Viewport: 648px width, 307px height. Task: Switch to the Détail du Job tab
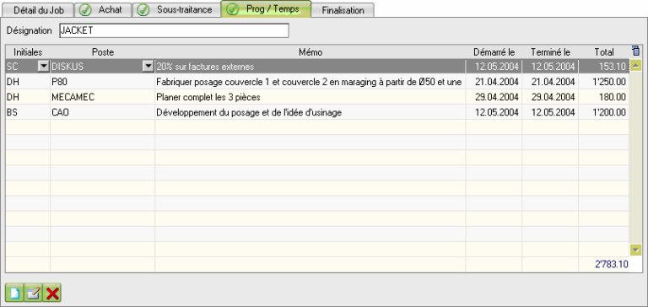[x=39, y=10]
